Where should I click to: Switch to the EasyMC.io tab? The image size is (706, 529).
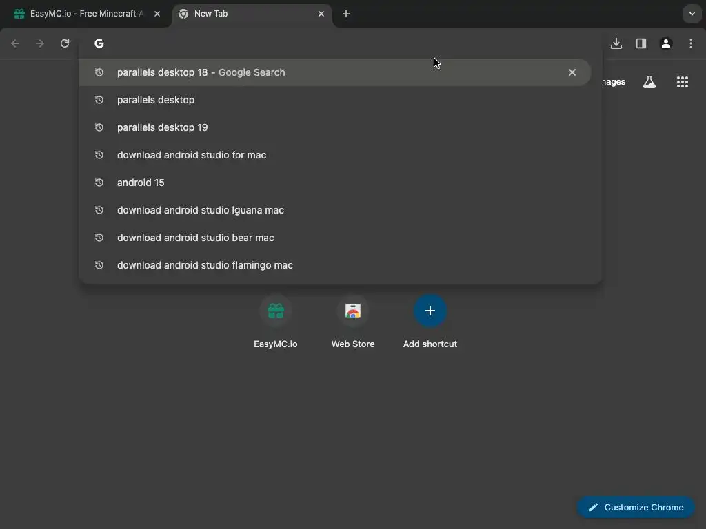click(86, 14)
